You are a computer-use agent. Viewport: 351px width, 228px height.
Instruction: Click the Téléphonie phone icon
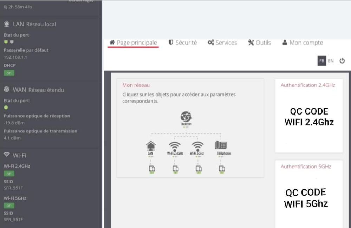pos(221,145)
